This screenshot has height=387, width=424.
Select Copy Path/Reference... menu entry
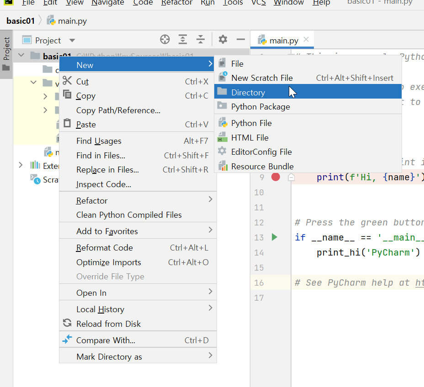click(x=137, y=110)
